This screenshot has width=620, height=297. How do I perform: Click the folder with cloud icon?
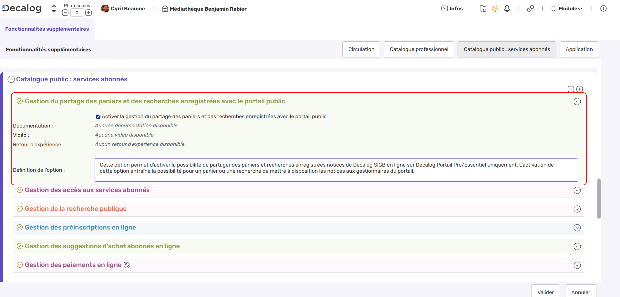pos(483,9)
